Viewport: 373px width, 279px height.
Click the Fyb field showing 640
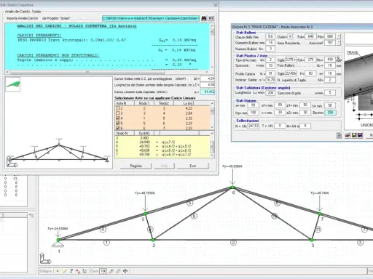[310, 36]
